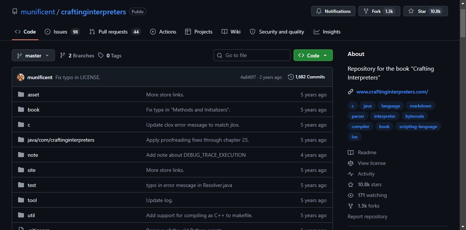Click inside the Go to file search field

(252, 55)
